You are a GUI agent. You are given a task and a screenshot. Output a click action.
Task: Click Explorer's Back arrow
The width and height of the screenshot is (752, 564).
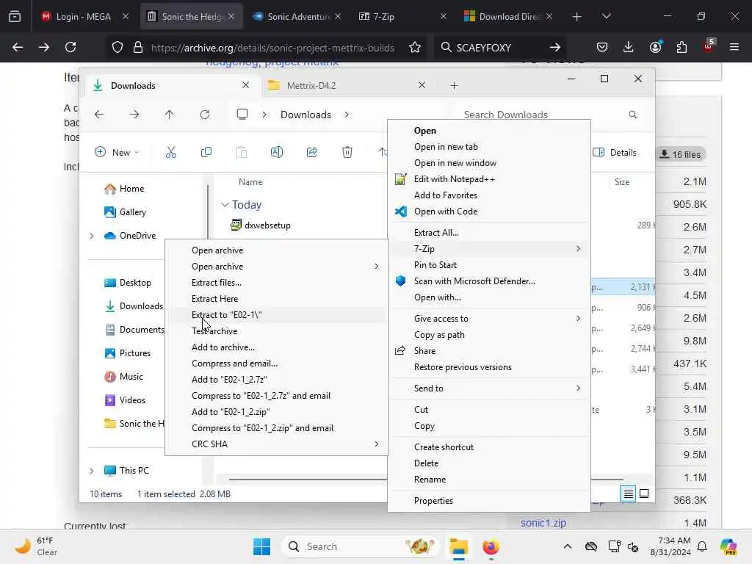coord(99,115)
